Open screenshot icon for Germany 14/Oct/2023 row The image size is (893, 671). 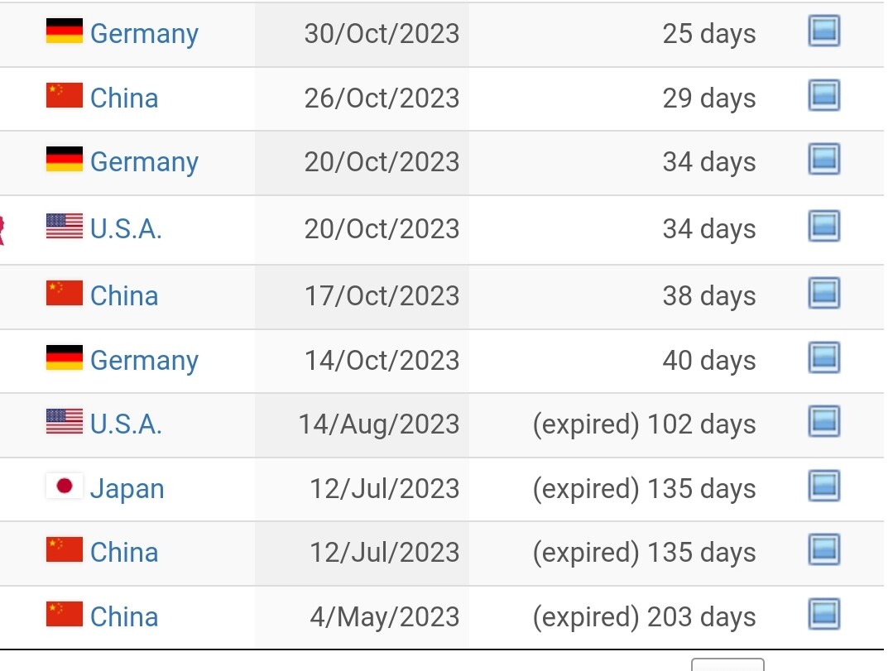[824, 357]
